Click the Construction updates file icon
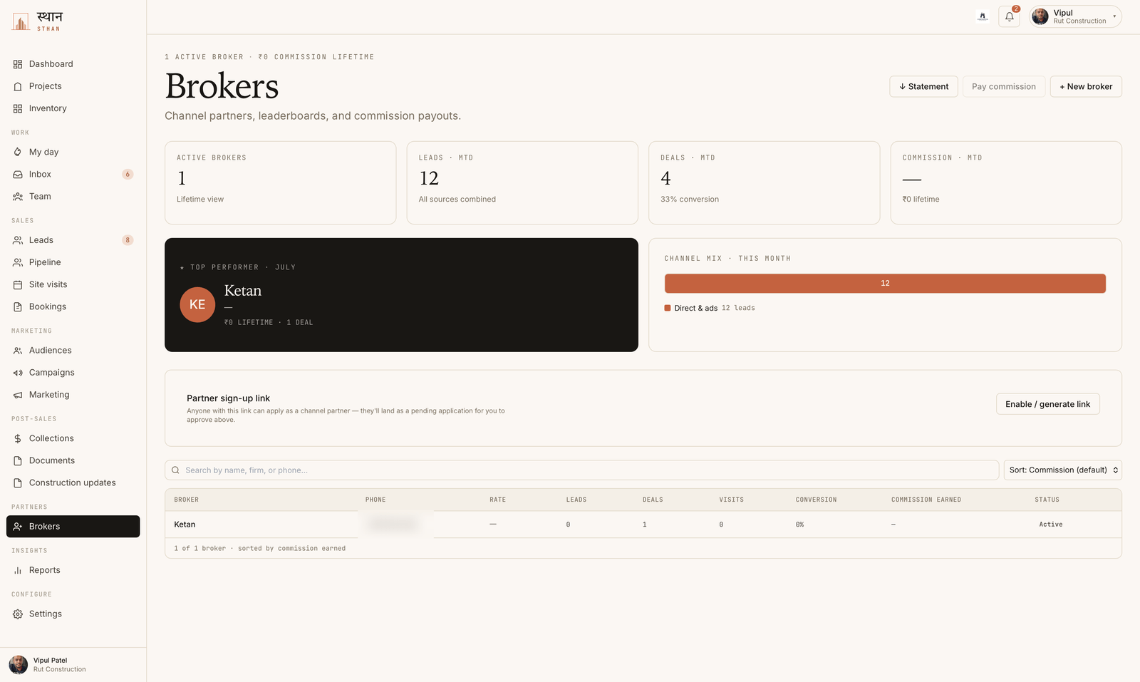1140x682 pixels. (x=18, y=482)
